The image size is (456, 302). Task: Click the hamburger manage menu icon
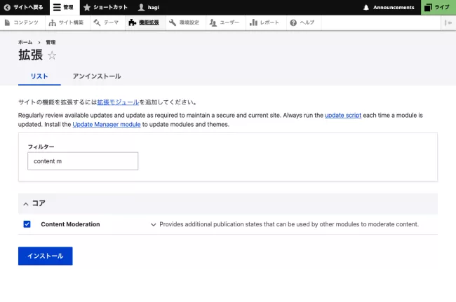(57, 7)
